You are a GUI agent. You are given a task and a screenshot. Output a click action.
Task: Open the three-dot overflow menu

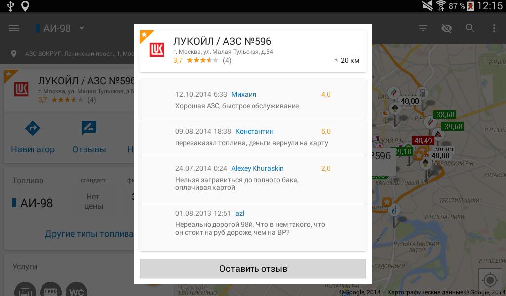tap(494, 28)
